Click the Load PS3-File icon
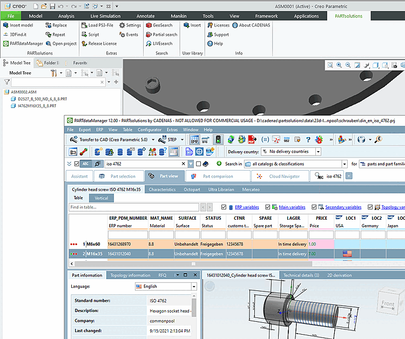This screenshot has width=405, height=339. (x=84, y=25)
